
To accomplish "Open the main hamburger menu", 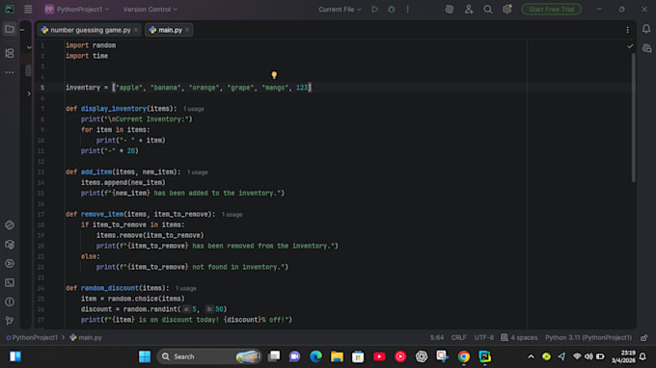I will 28,10.
